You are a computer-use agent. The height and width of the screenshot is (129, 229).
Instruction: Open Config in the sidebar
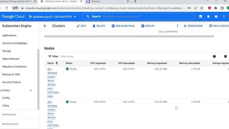coord(6,98)
